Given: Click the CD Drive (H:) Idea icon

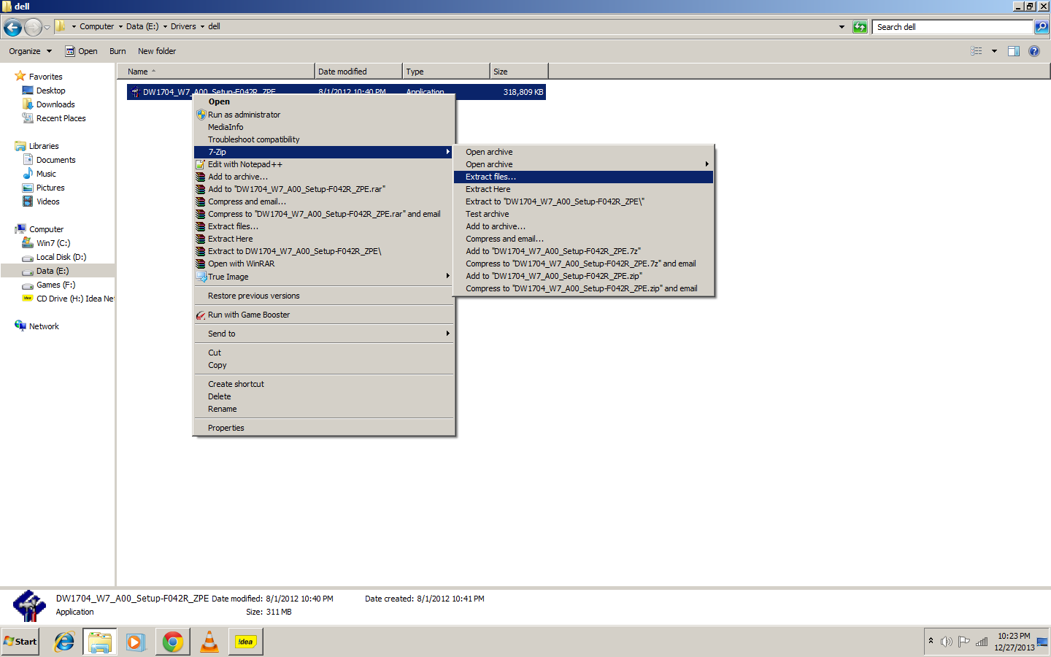Looking at the screenshot, I should pyautogui.click(x=28, y=299).
